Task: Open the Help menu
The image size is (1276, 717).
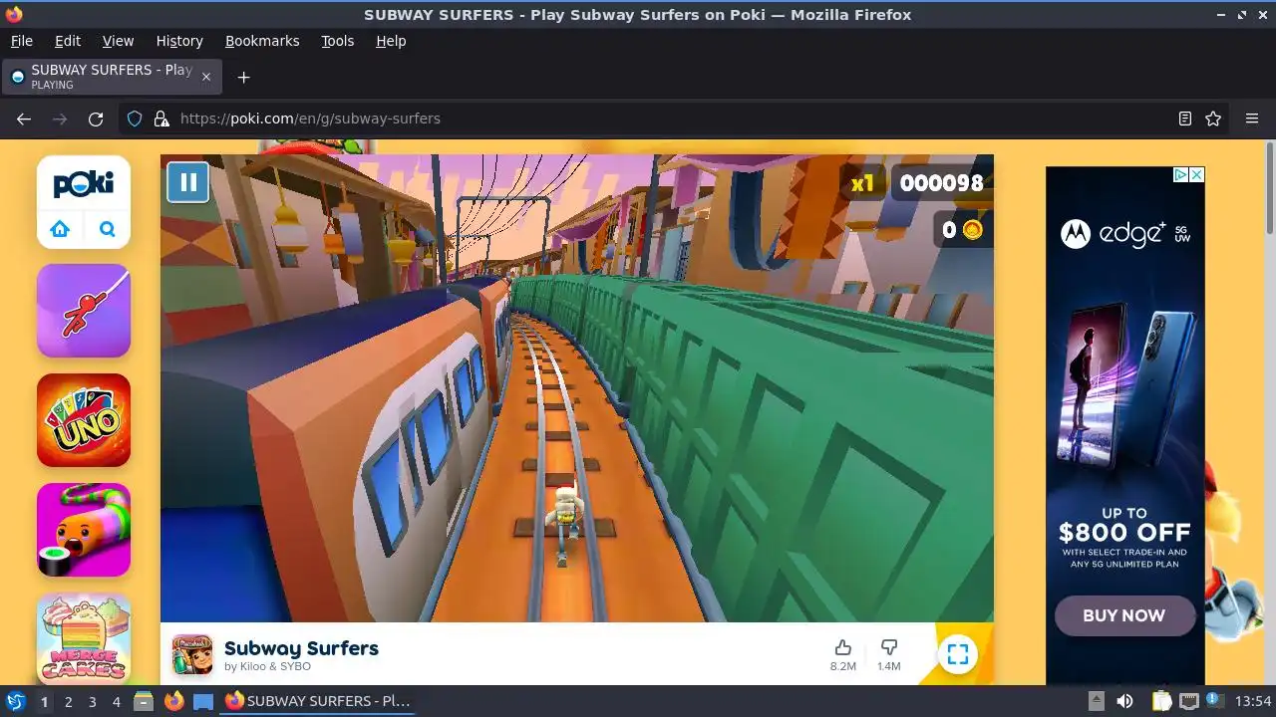Action: (x=391, y=41)
